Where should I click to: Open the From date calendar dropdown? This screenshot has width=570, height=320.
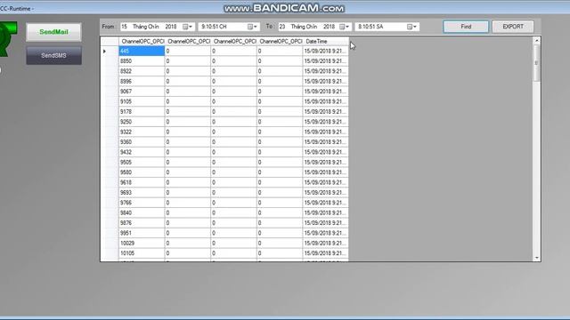click(x=188, y=27)
